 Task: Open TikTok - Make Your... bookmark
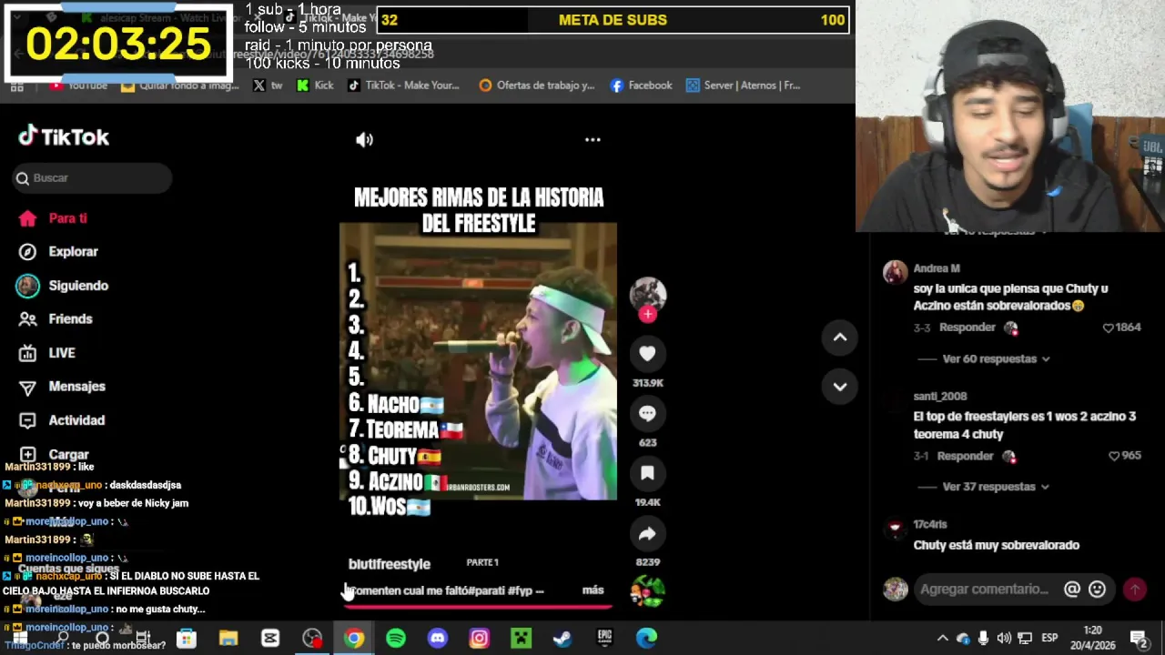point(402,86)
